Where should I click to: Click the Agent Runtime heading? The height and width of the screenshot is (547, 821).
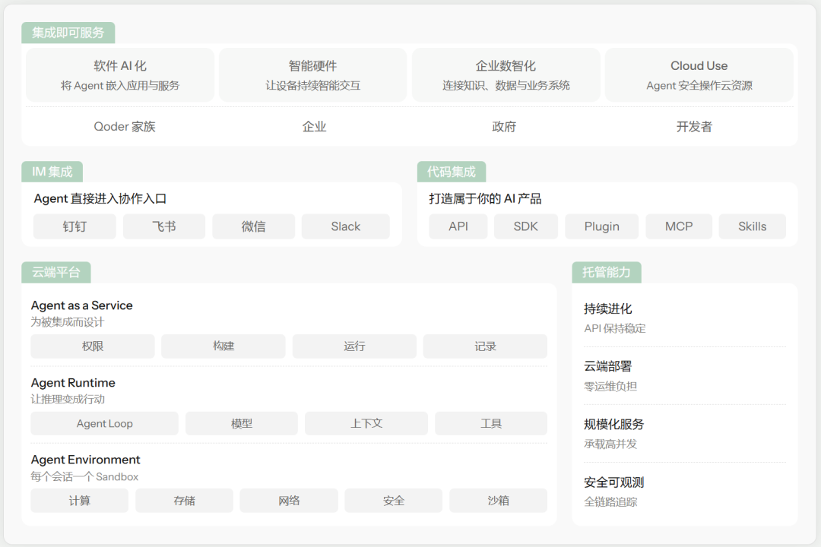[x=73, y=383]
